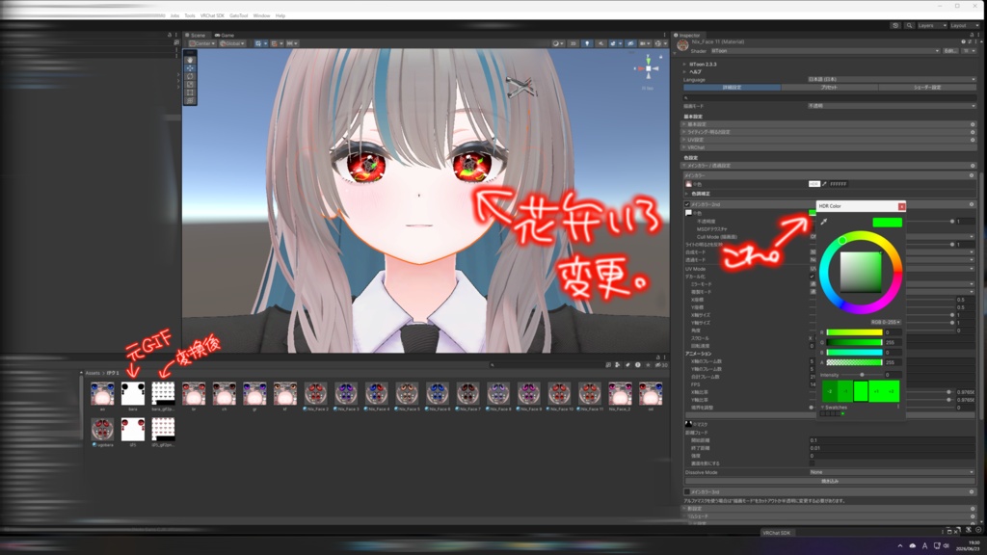
Task: Click the taskbar cloud tray icon
Action: click(x=912, y=545)
